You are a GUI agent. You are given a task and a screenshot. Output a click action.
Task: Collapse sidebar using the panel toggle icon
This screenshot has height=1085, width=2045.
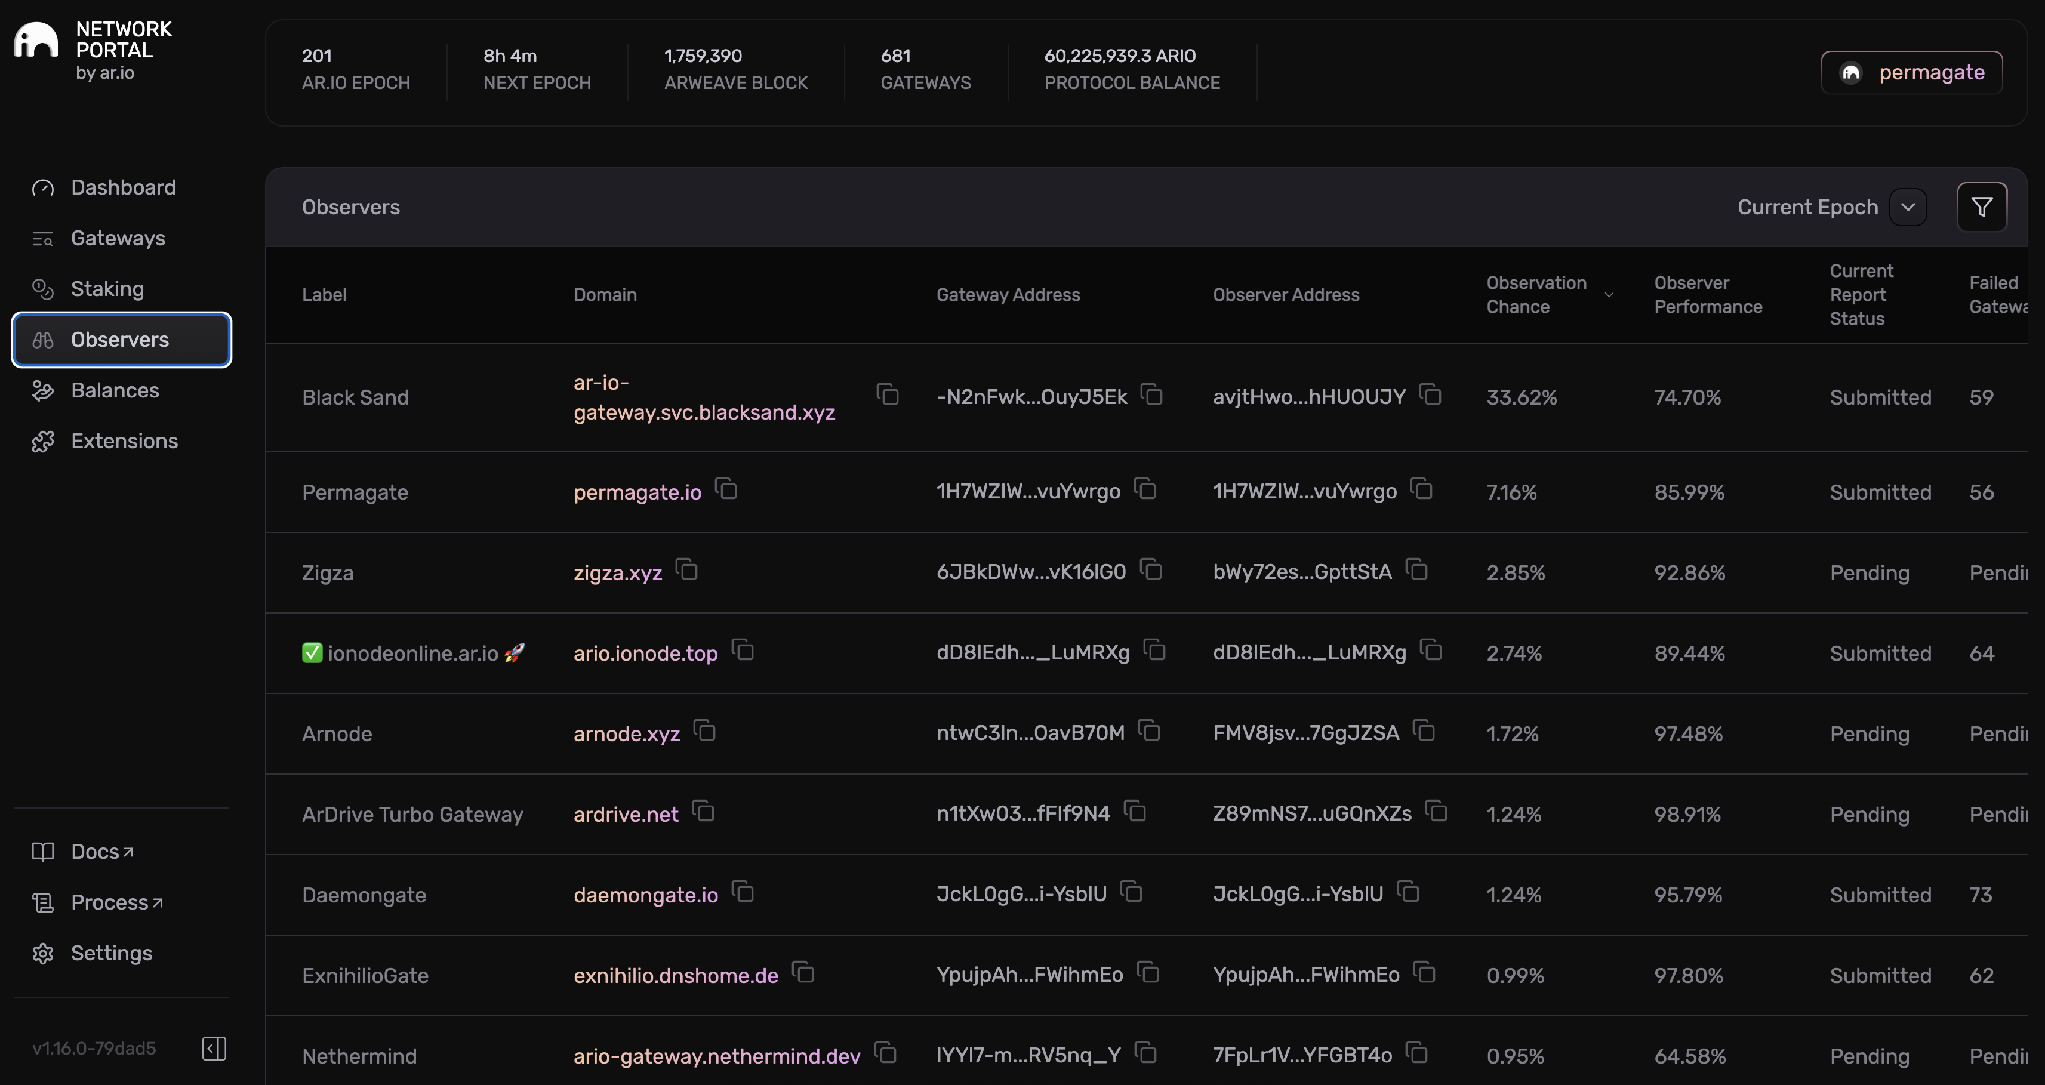pyautogui.click(x=214, y=1047)
